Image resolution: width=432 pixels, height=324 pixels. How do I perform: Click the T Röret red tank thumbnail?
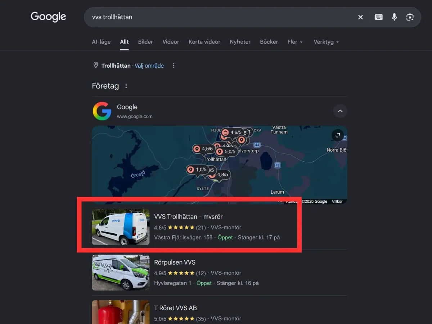point(121,312)
